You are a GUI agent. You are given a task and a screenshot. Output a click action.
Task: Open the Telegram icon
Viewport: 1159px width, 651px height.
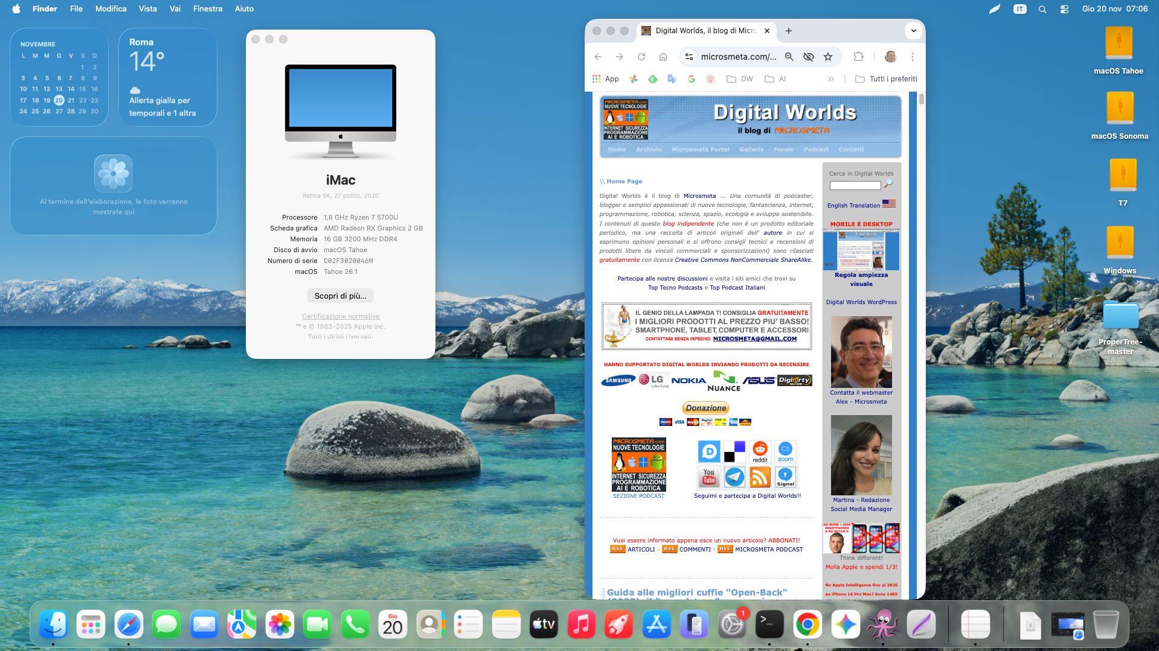click(x=734, y=478)
